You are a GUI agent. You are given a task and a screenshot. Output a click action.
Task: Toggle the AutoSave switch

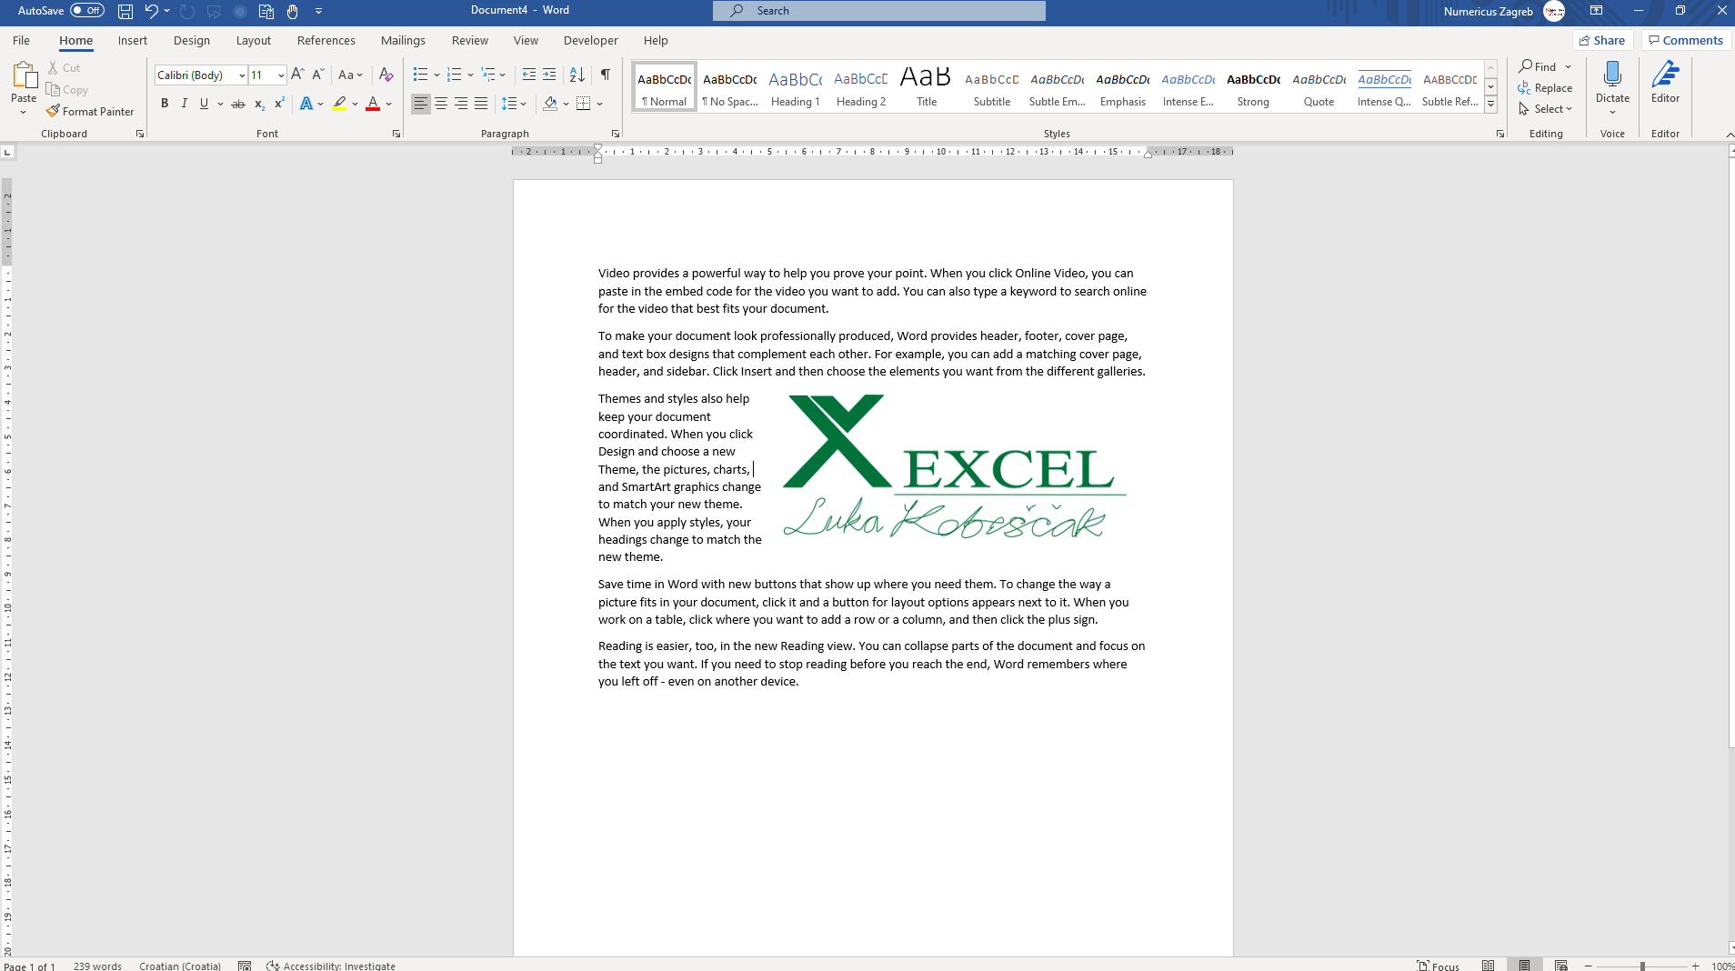tap(87, 11)
